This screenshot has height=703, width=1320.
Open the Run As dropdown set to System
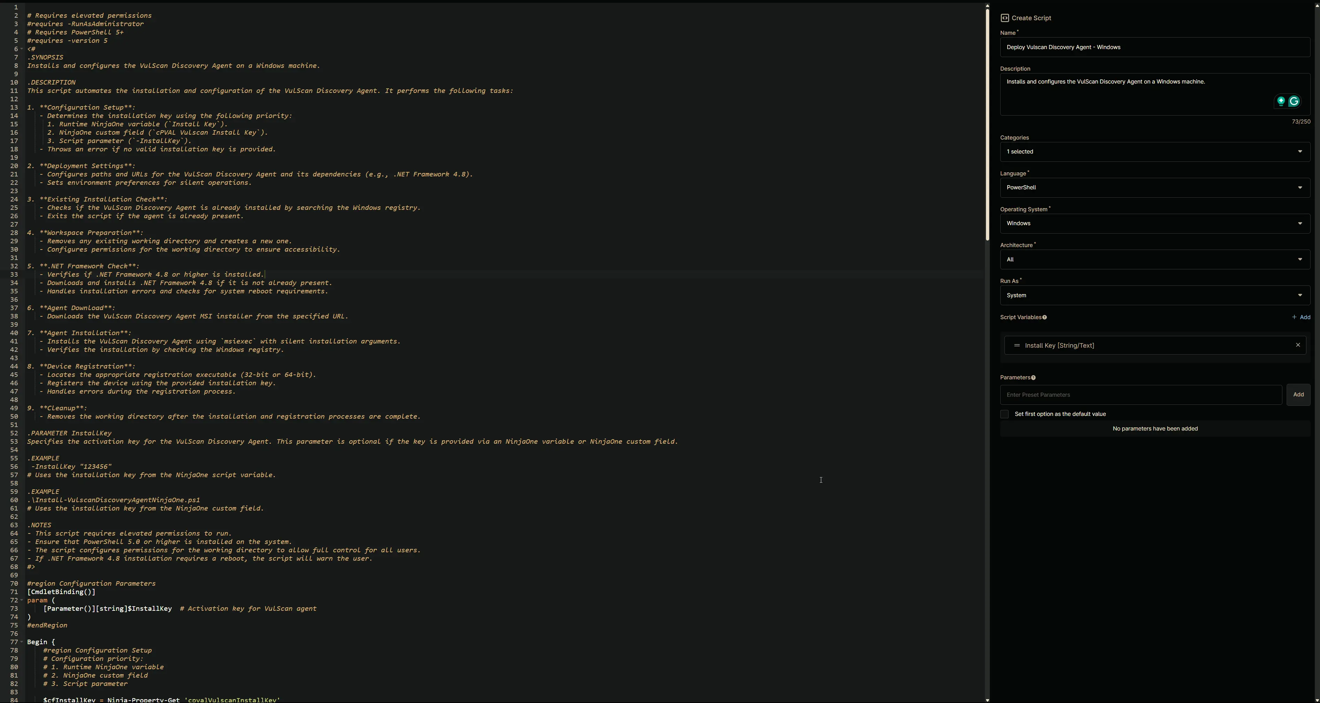click(x=1155, y=295)
